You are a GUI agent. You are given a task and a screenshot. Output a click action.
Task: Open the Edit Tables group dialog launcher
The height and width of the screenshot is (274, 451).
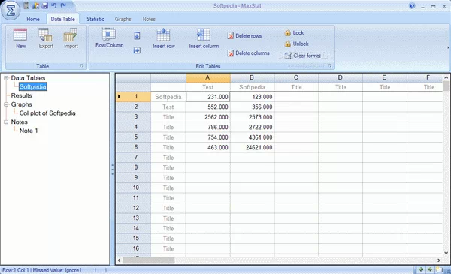coord(330,66)
